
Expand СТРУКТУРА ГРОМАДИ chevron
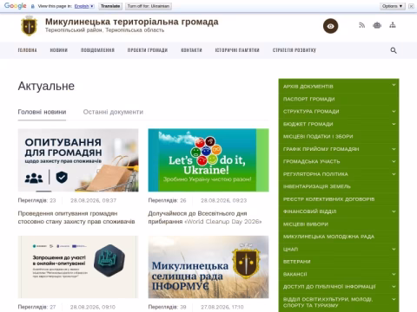[394, 112]
